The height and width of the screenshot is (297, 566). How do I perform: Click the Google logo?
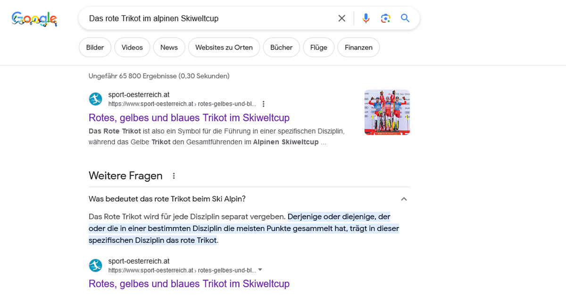coord(34,19)
